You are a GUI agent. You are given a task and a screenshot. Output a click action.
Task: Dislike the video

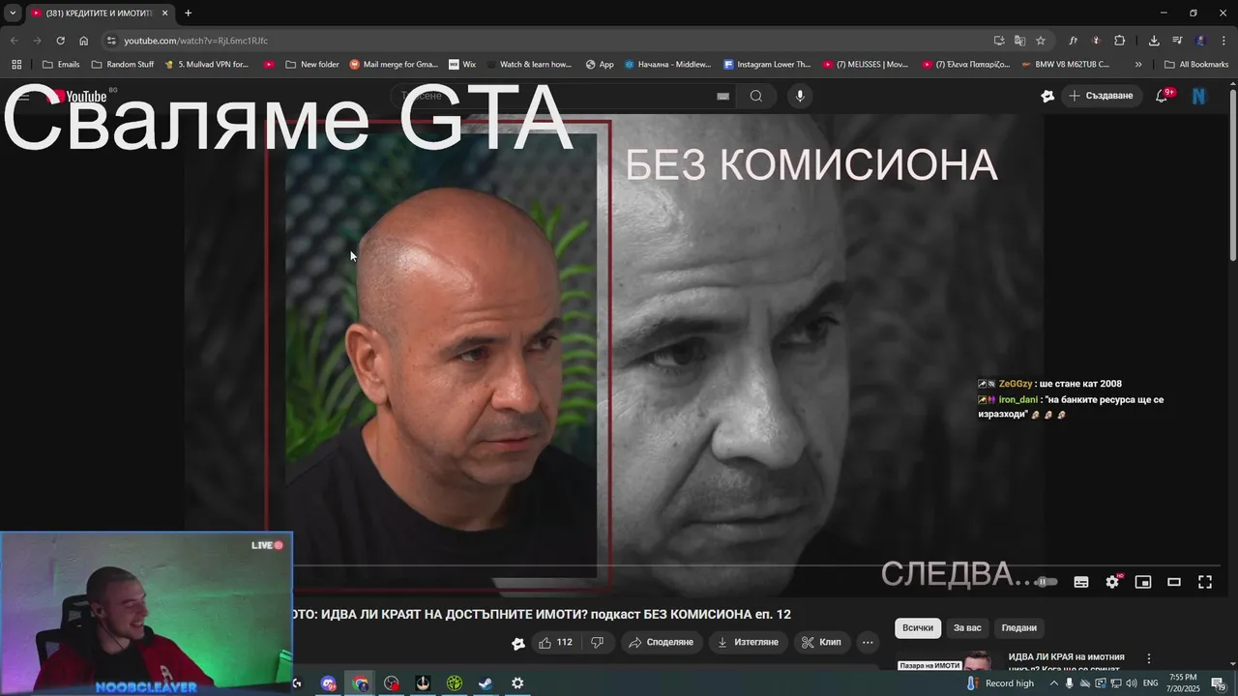pyautogui.click(x=598, y=642)
